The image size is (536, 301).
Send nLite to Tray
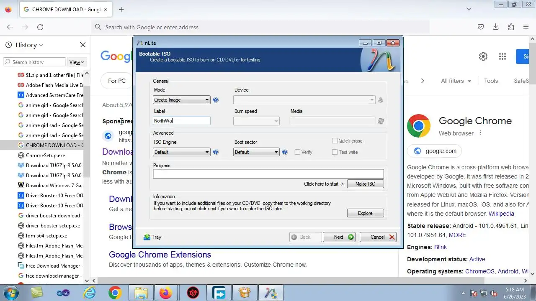point(152,237)
